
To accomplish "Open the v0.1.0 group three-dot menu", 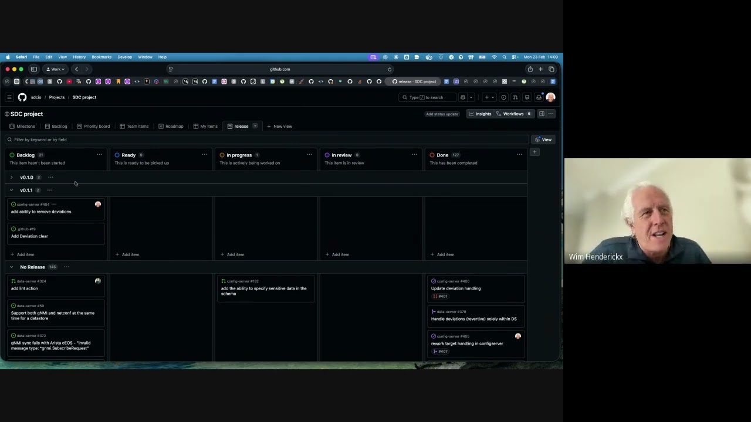I will tap(50, 177).
